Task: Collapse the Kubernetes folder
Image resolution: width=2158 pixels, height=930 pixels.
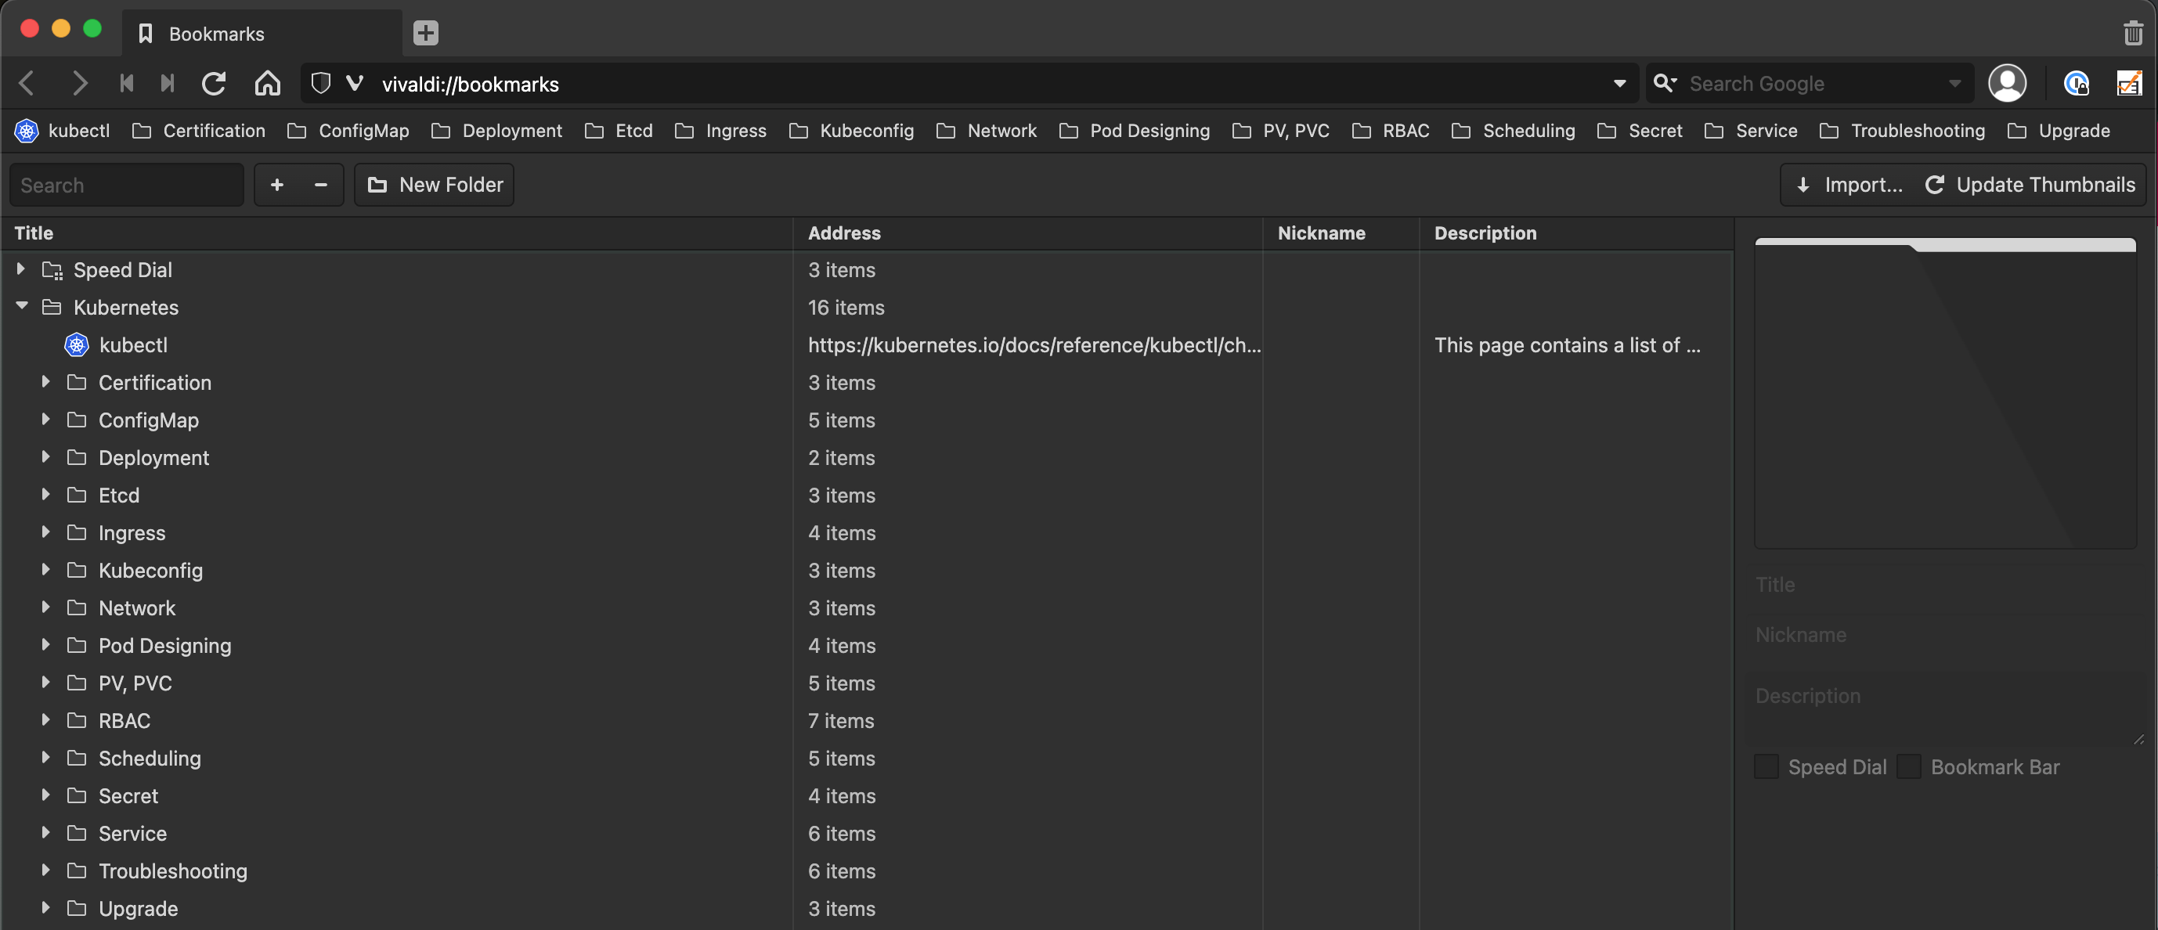Action: coord(23,307)
